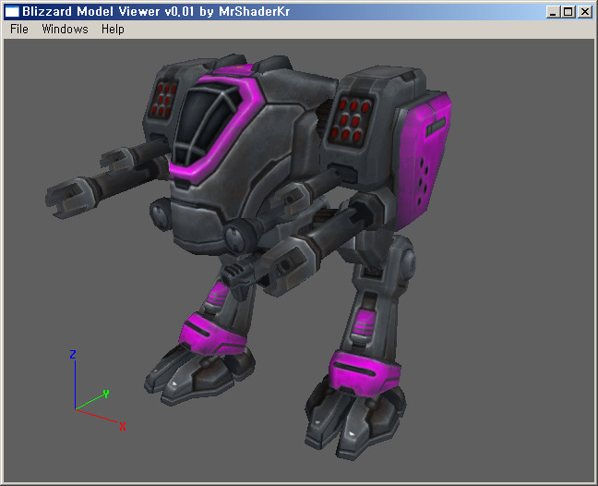Minimize the Blizzard Model Viewer window
Viewport: 598px width, 486px height.
point(552,12)
